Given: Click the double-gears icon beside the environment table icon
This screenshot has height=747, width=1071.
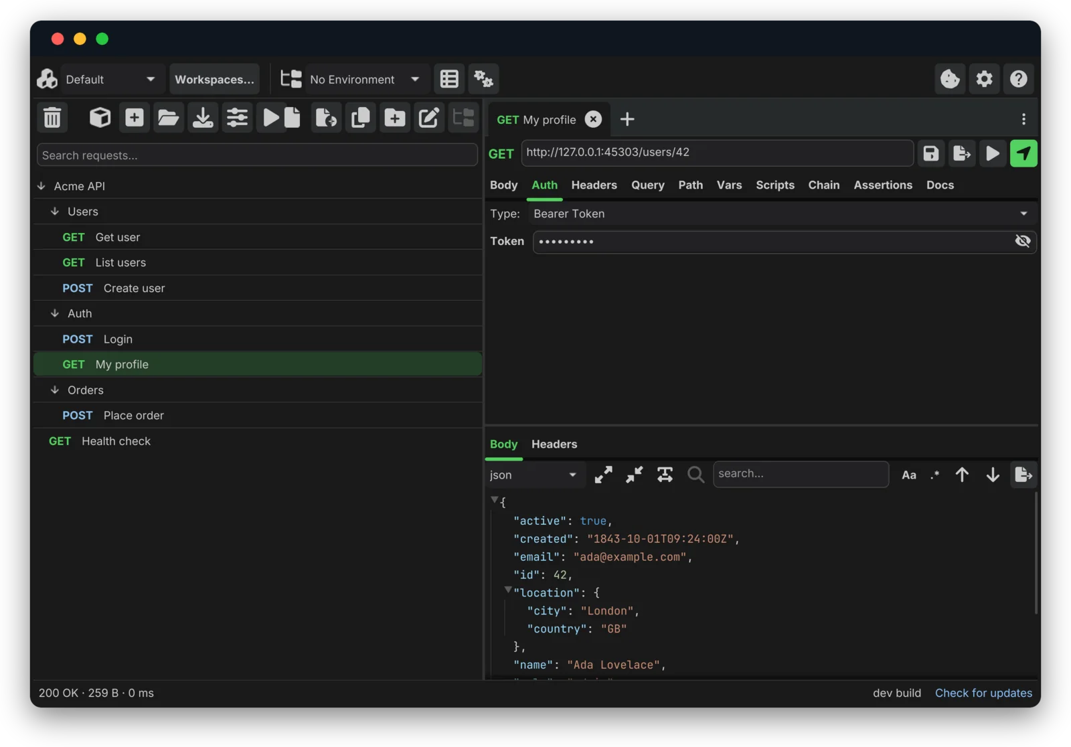Looking at the screenshot, I should coord(484,79).
